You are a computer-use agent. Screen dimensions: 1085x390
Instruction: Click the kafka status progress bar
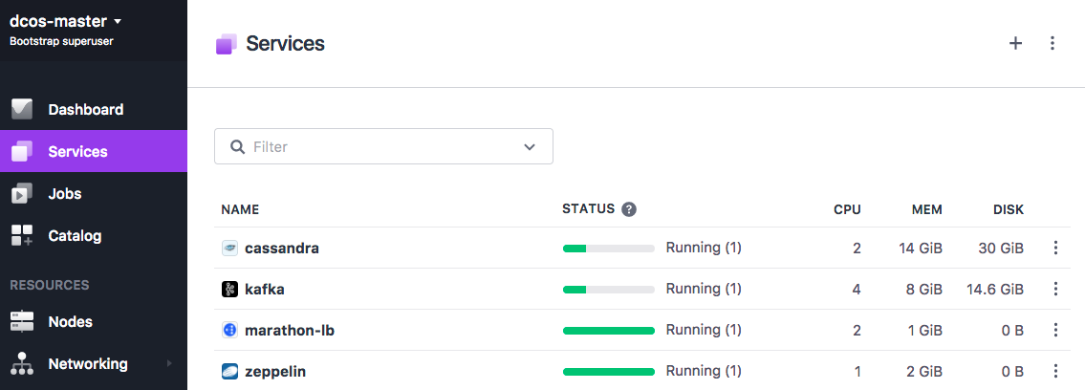coord(609,290)
